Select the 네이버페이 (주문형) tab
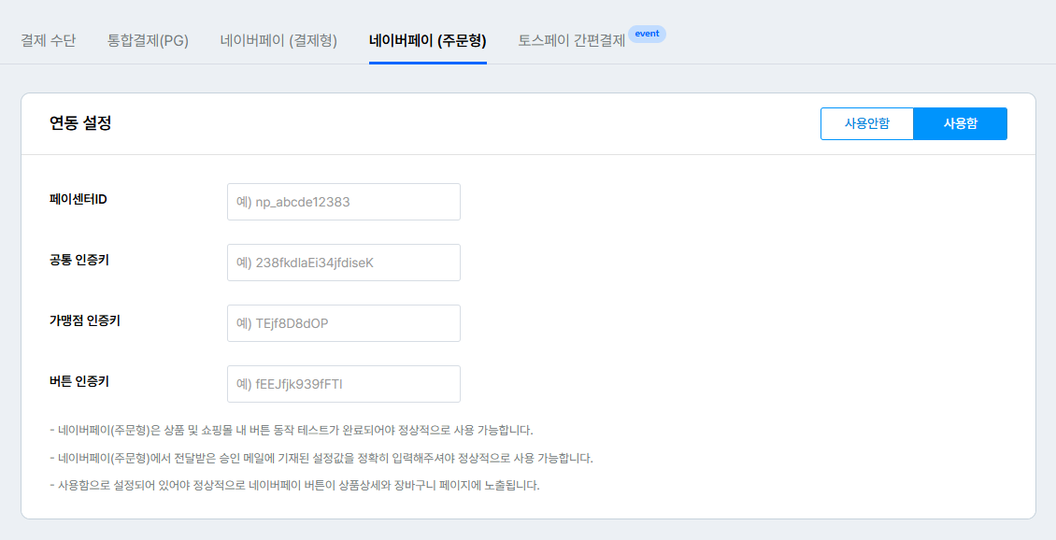The width and height of the screenshot is (1056, 540). [x=428, y=40]
